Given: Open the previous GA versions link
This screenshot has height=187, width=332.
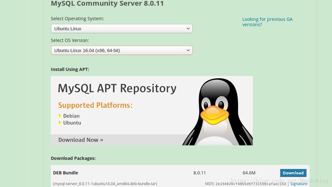Looking at the screenshot, I should coord(267,22).
